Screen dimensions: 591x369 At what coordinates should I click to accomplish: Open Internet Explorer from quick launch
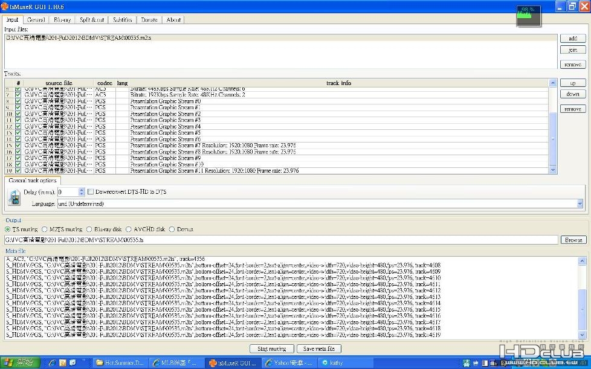pos(52,362)
